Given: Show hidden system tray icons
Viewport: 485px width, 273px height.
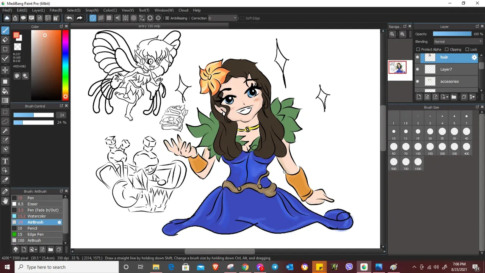Looking at the screenshot, I should click(414, 267).
